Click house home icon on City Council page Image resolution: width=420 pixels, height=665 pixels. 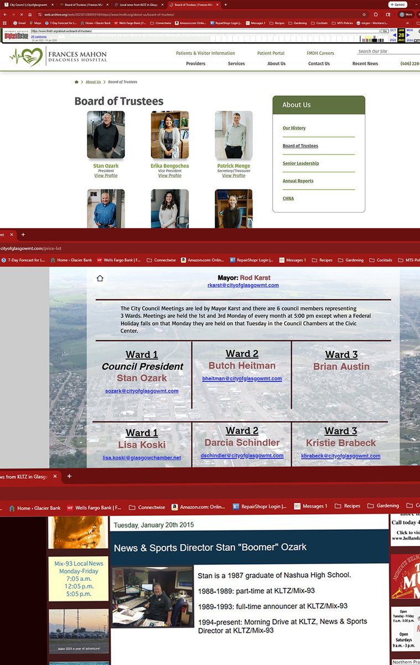[x=100, y=278]
